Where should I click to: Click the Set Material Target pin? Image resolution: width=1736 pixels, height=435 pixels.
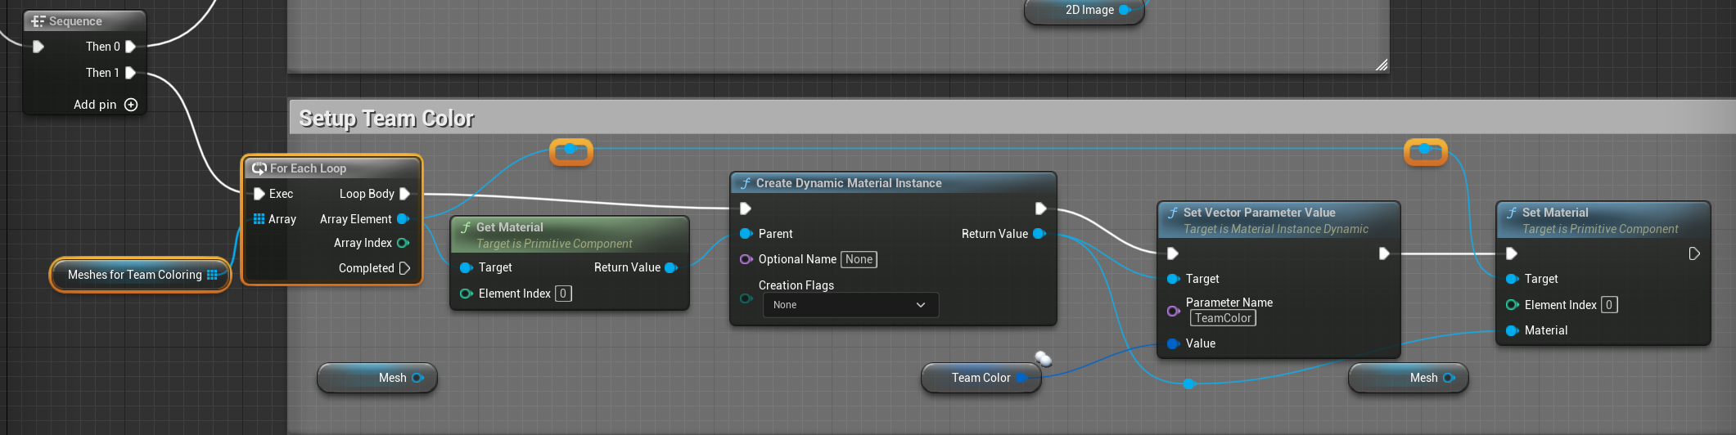coord(1513,279)
